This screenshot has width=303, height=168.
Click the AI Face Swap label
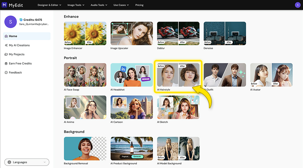pos(72,90)
